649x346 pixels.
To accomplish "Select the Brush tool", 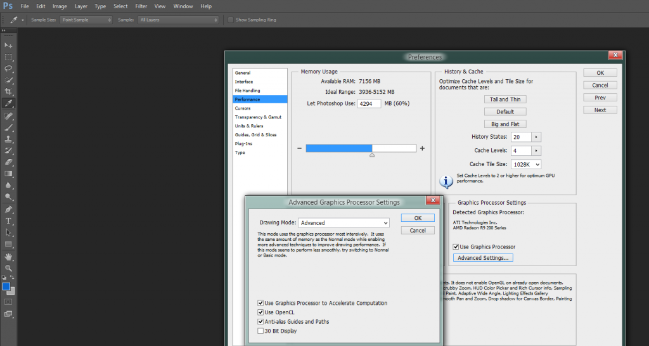I will point(8,128).
